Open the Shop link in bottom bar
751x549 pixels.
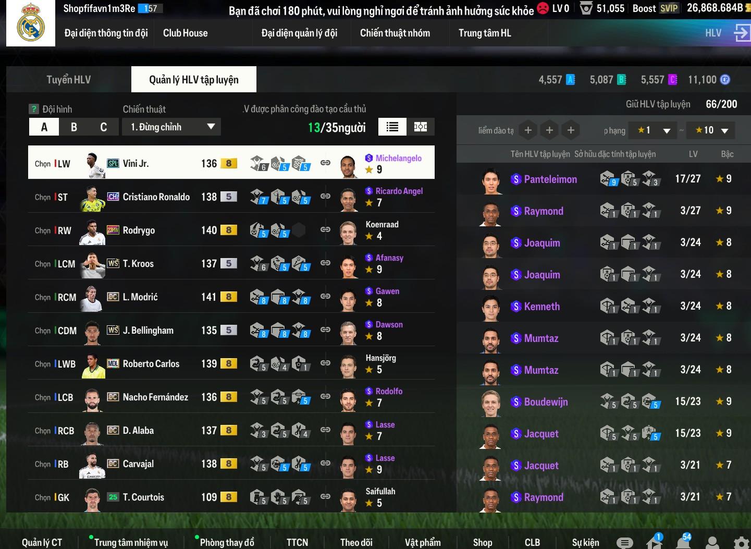(483, 542)
